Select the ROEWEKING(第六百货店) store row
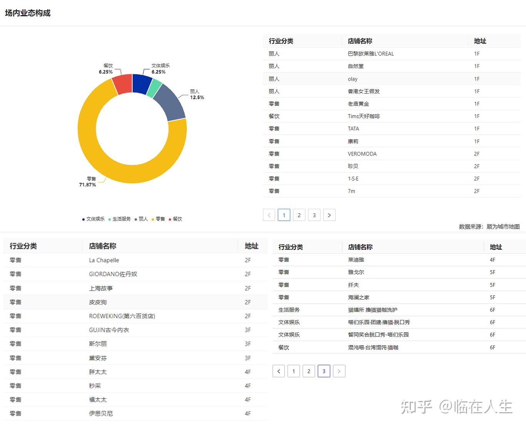 coord(136,316)
